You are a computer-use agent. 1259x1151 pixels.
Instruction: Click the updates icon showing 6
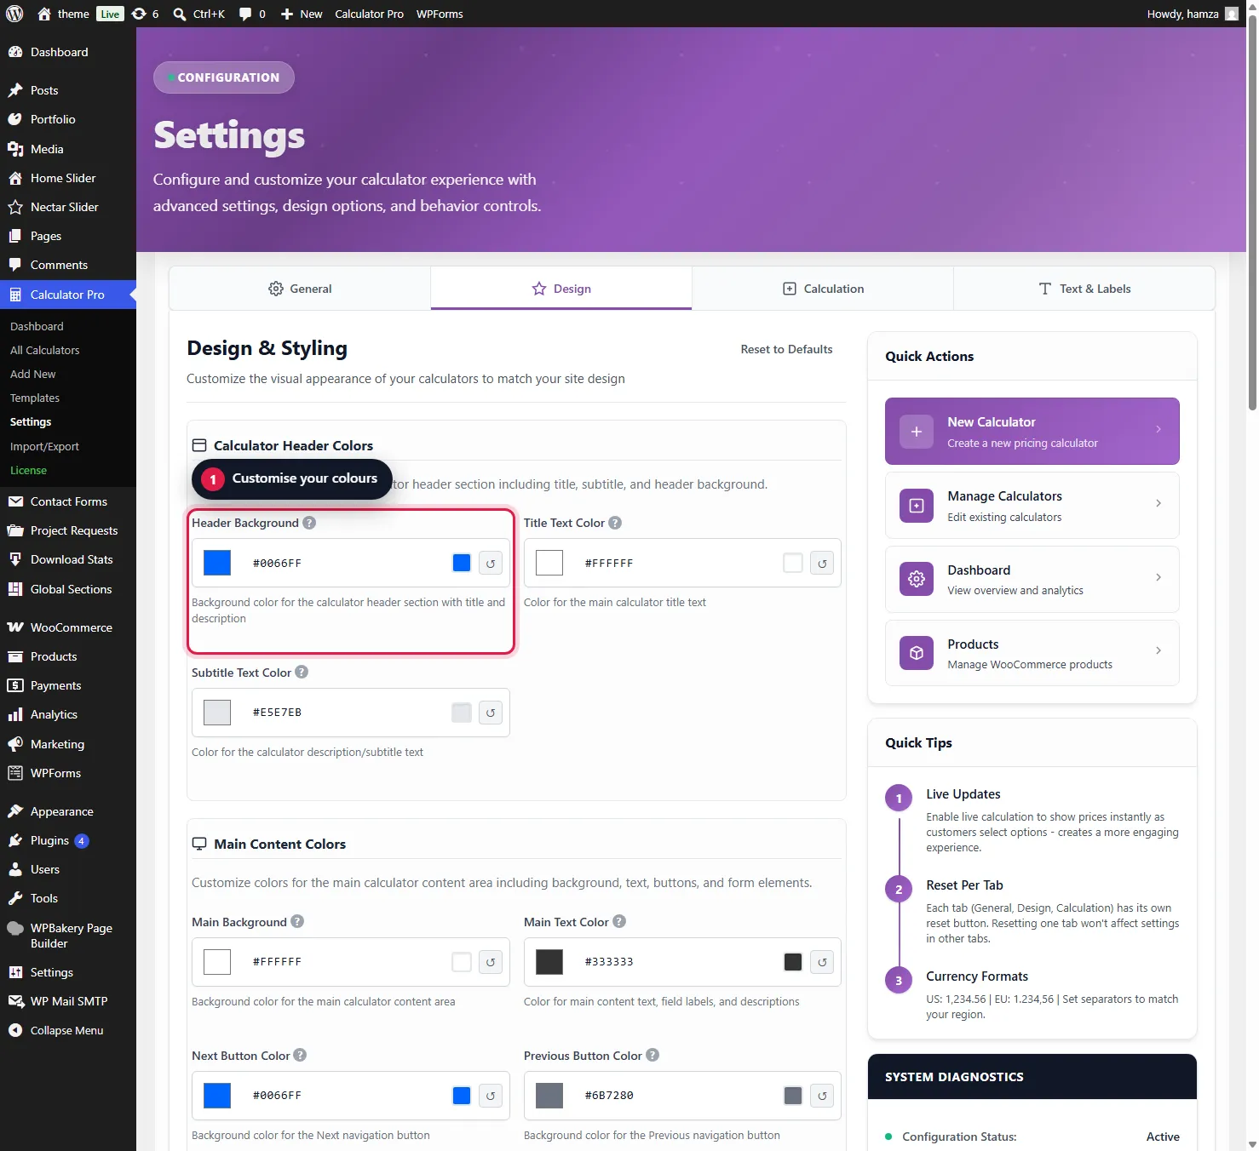pyautogui.click(x=139, y=14)
